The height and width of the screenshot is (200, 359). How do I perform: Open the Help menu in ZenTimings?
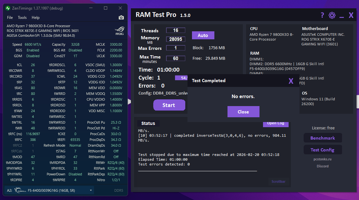point(36,18)
